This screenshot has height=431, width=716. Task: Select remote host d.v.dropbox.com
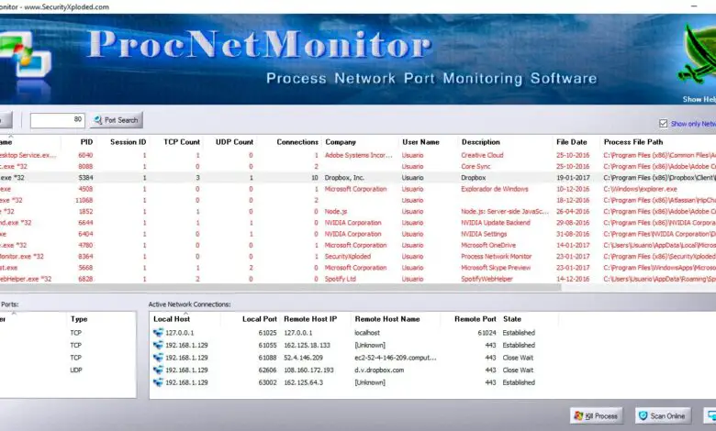tap(379, 370)
